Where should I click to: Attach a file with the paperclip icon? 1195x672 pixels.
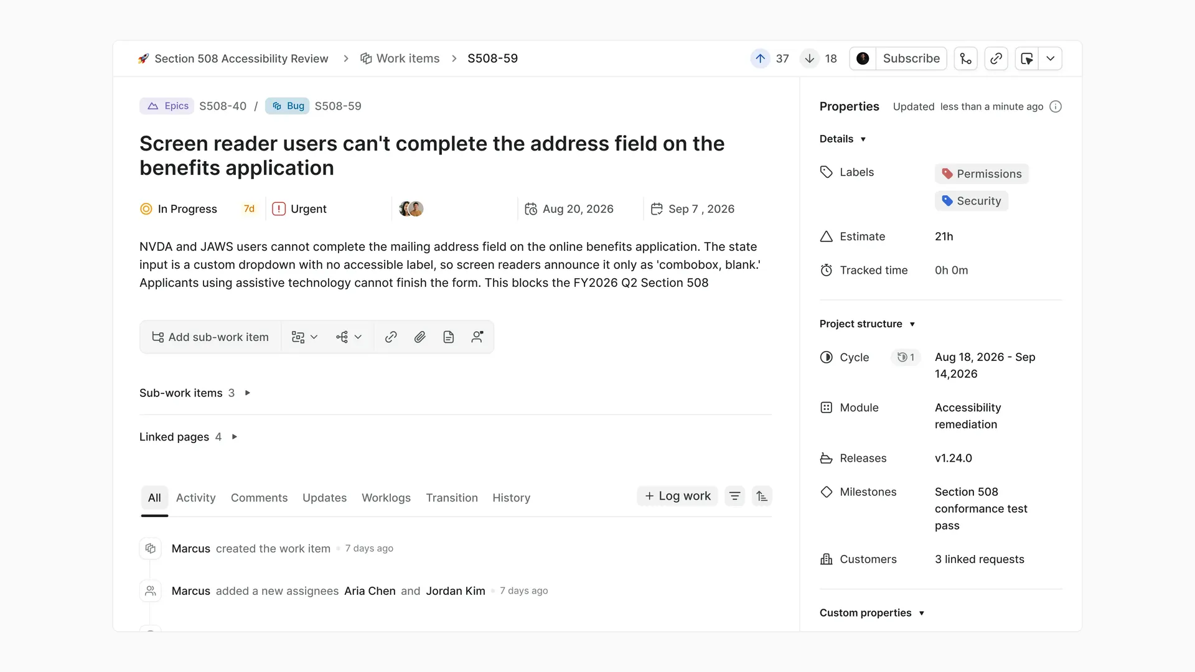(420, 337)
